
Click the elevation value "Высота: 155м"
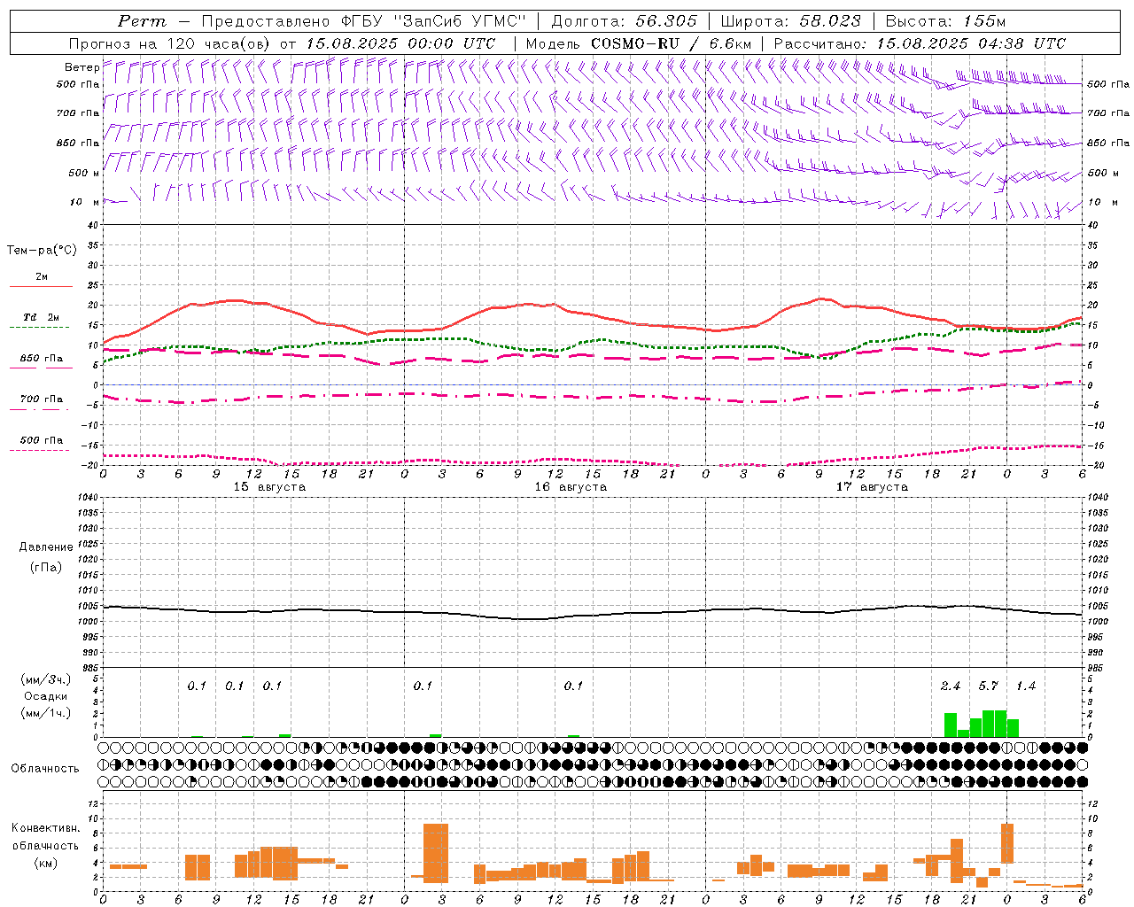945,21
